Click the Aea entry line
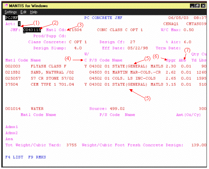 coord(106,139)
